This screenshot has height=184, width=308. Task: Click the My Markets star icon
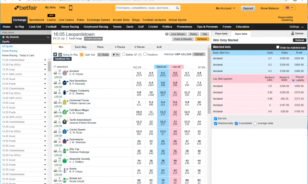coord(3,37)
